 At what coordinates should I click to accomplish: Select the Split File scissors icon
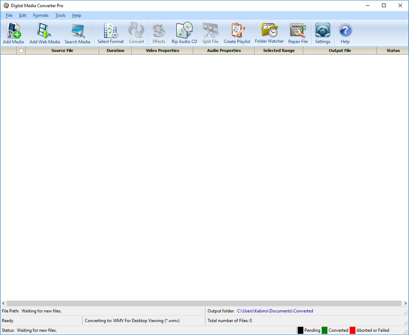coord(210,31)
